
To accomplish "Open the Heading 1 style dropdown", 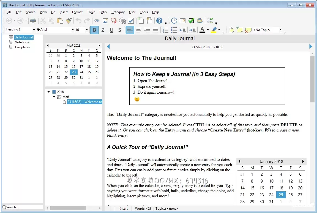I will click(x=34, y=30).
